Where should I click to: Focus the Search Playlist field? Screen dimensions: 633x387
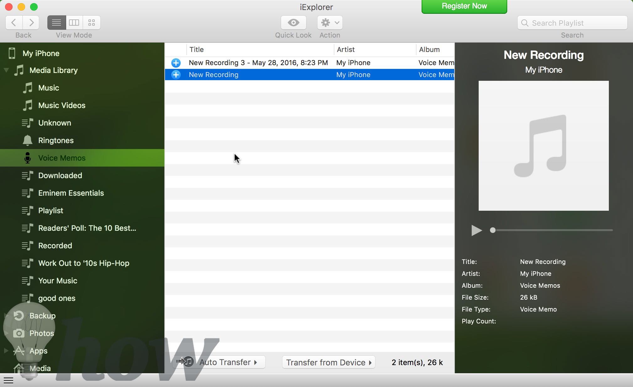[x=572, y=23]
